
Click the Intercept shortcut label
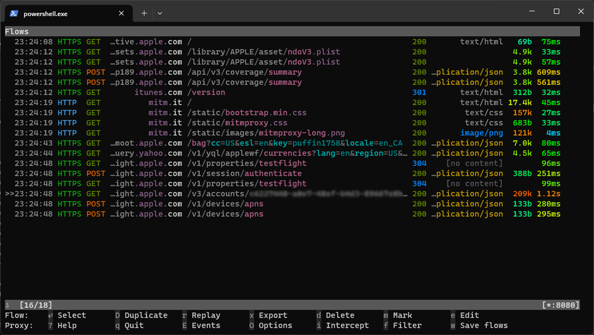[x=347, y=325]
